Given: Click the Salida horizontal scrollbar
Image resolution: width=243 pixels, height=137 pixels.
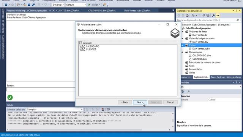Looking at the screenshot, I should coord(76,129).
